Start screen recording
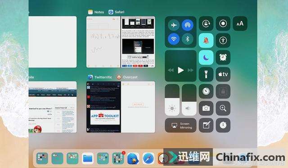Viewport: 288px width, 168px height. point(223,23)
